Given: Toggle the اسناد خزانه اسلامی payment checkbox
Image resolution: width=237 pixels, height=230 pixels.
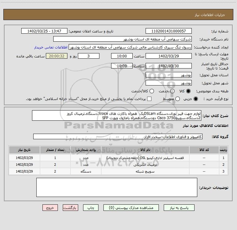Looking at the screenshot, I should click(149, 99).
